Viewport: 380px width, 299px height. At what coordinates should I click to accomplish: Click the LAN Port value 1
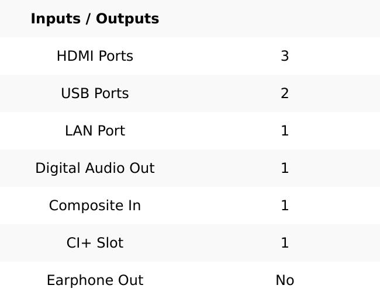[x=285, y=131]
